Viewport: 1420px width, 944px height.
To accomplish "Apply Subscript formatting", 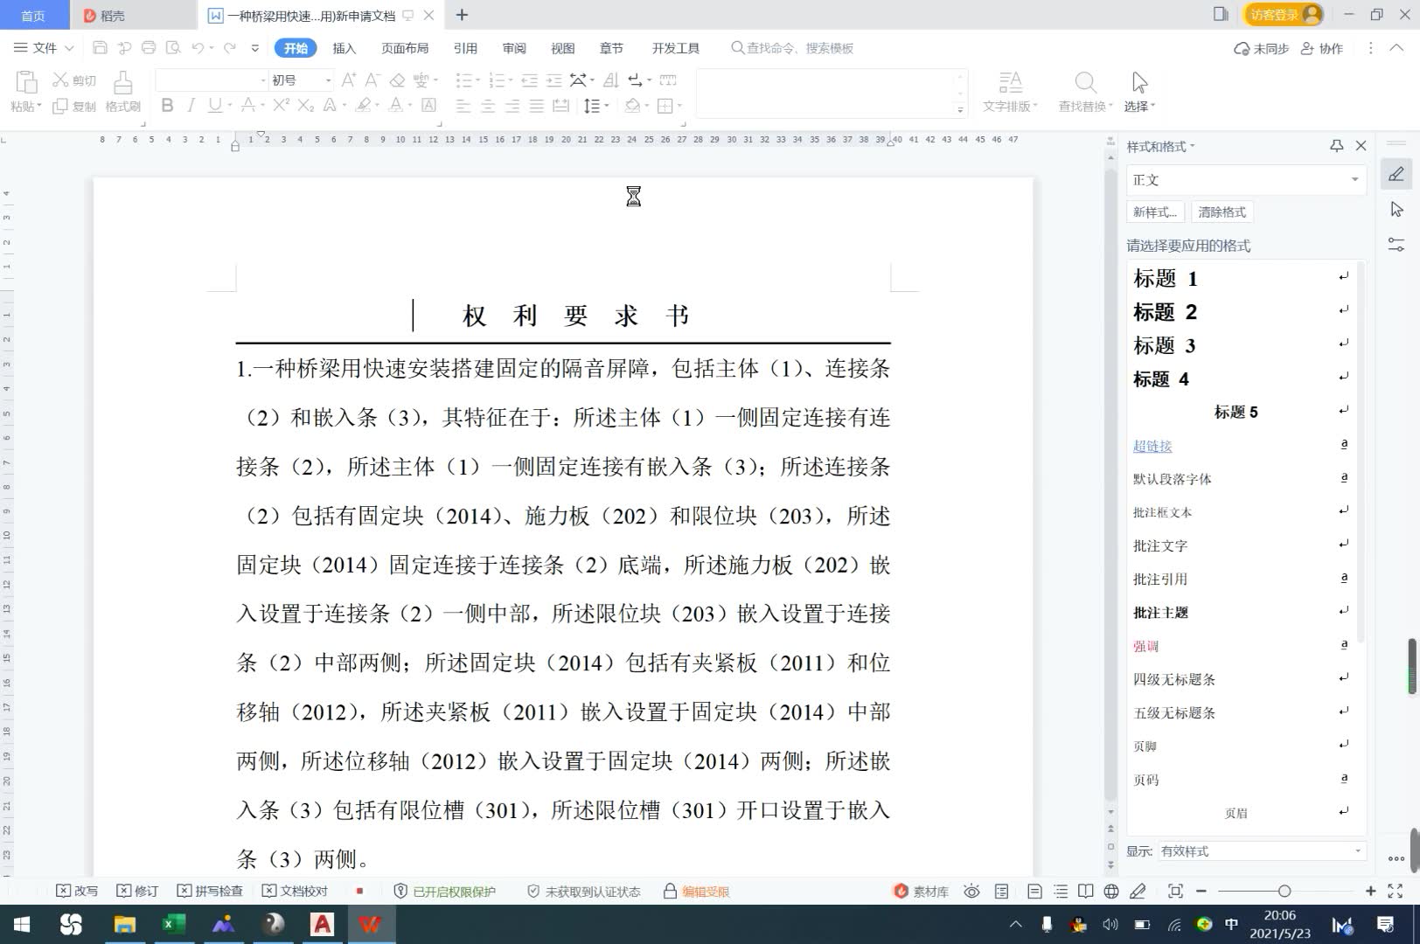I will (305, 106).
